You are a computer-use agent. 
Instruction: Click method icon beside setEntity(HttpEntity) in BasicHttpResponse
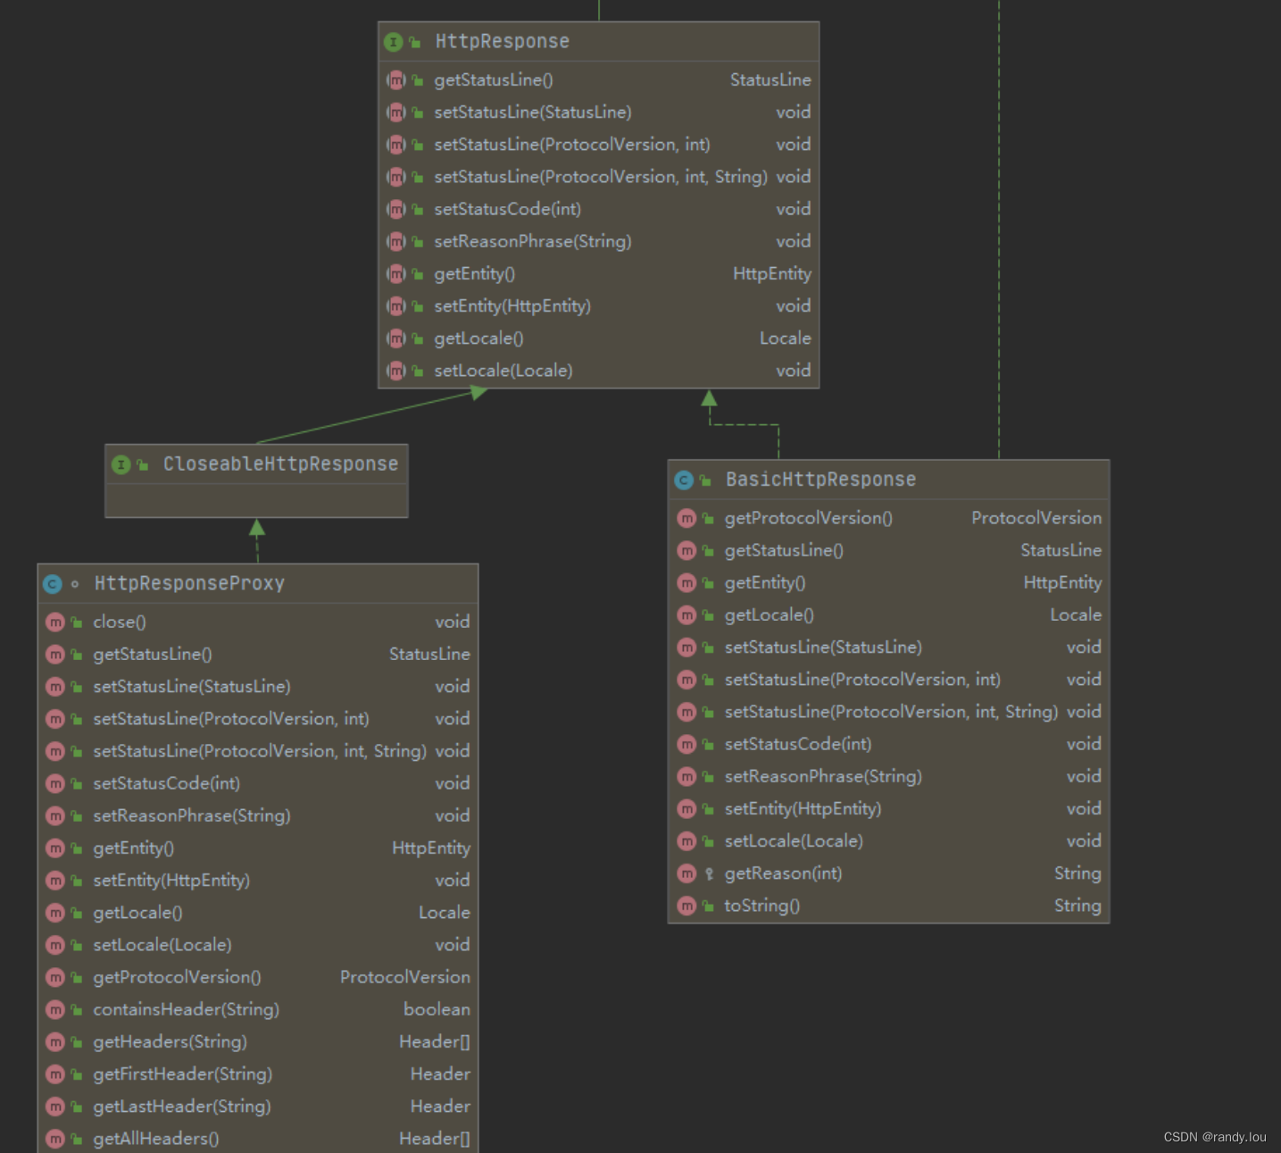click(x=686, y=809)
